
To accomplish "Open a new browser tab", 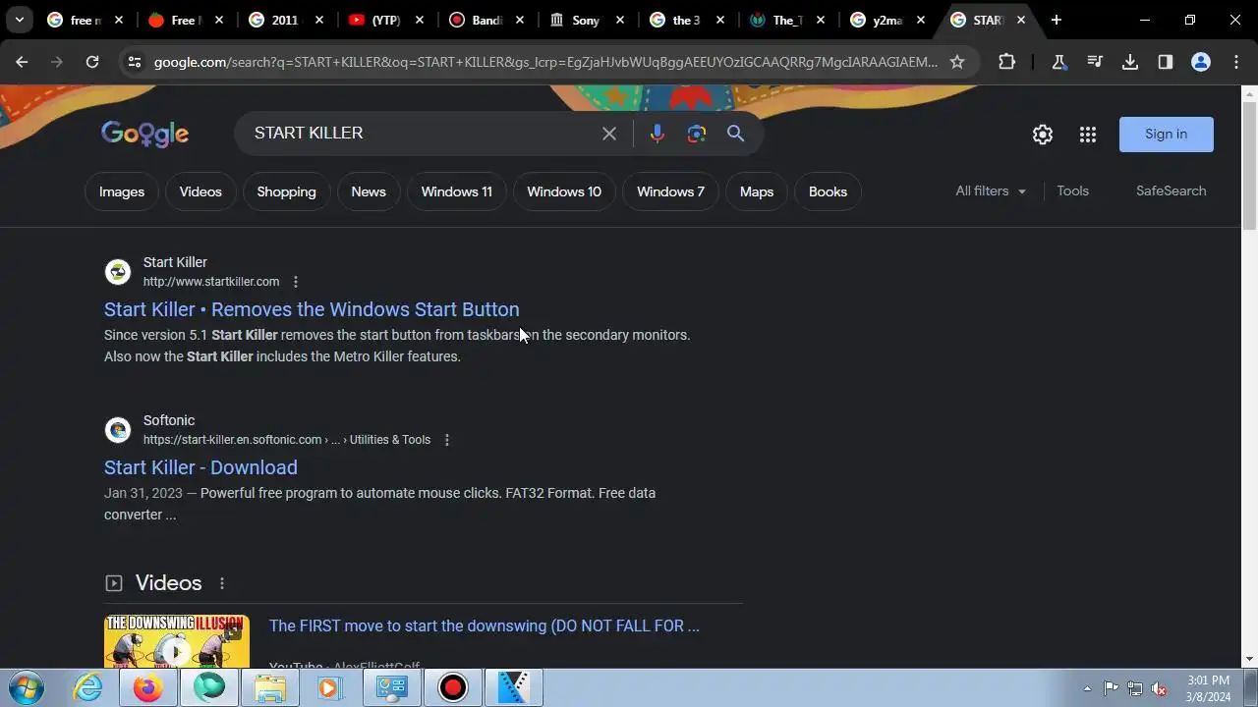I will coord(1057,20).
